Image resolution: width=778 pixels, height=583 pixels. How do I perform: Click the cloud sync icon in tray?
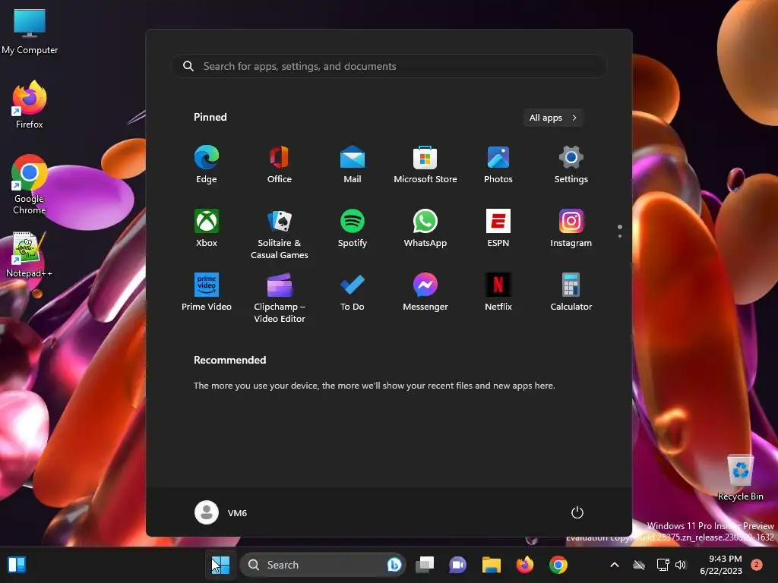pos(639,565)
